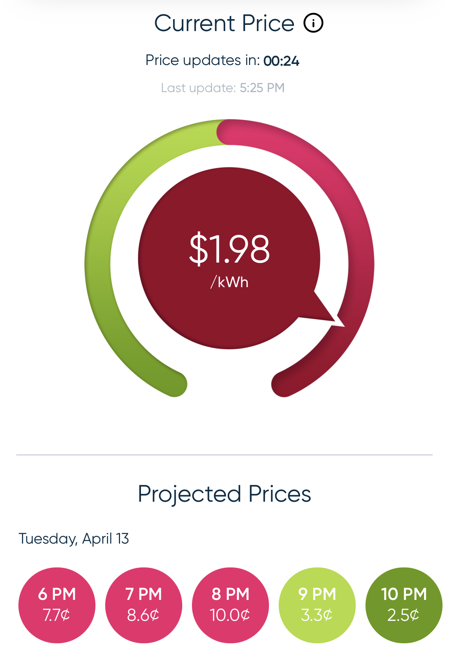This screenshot has height=657, width=449.
Task: Open the 7 PM 8.6¢ price circle
Action: 144,605
